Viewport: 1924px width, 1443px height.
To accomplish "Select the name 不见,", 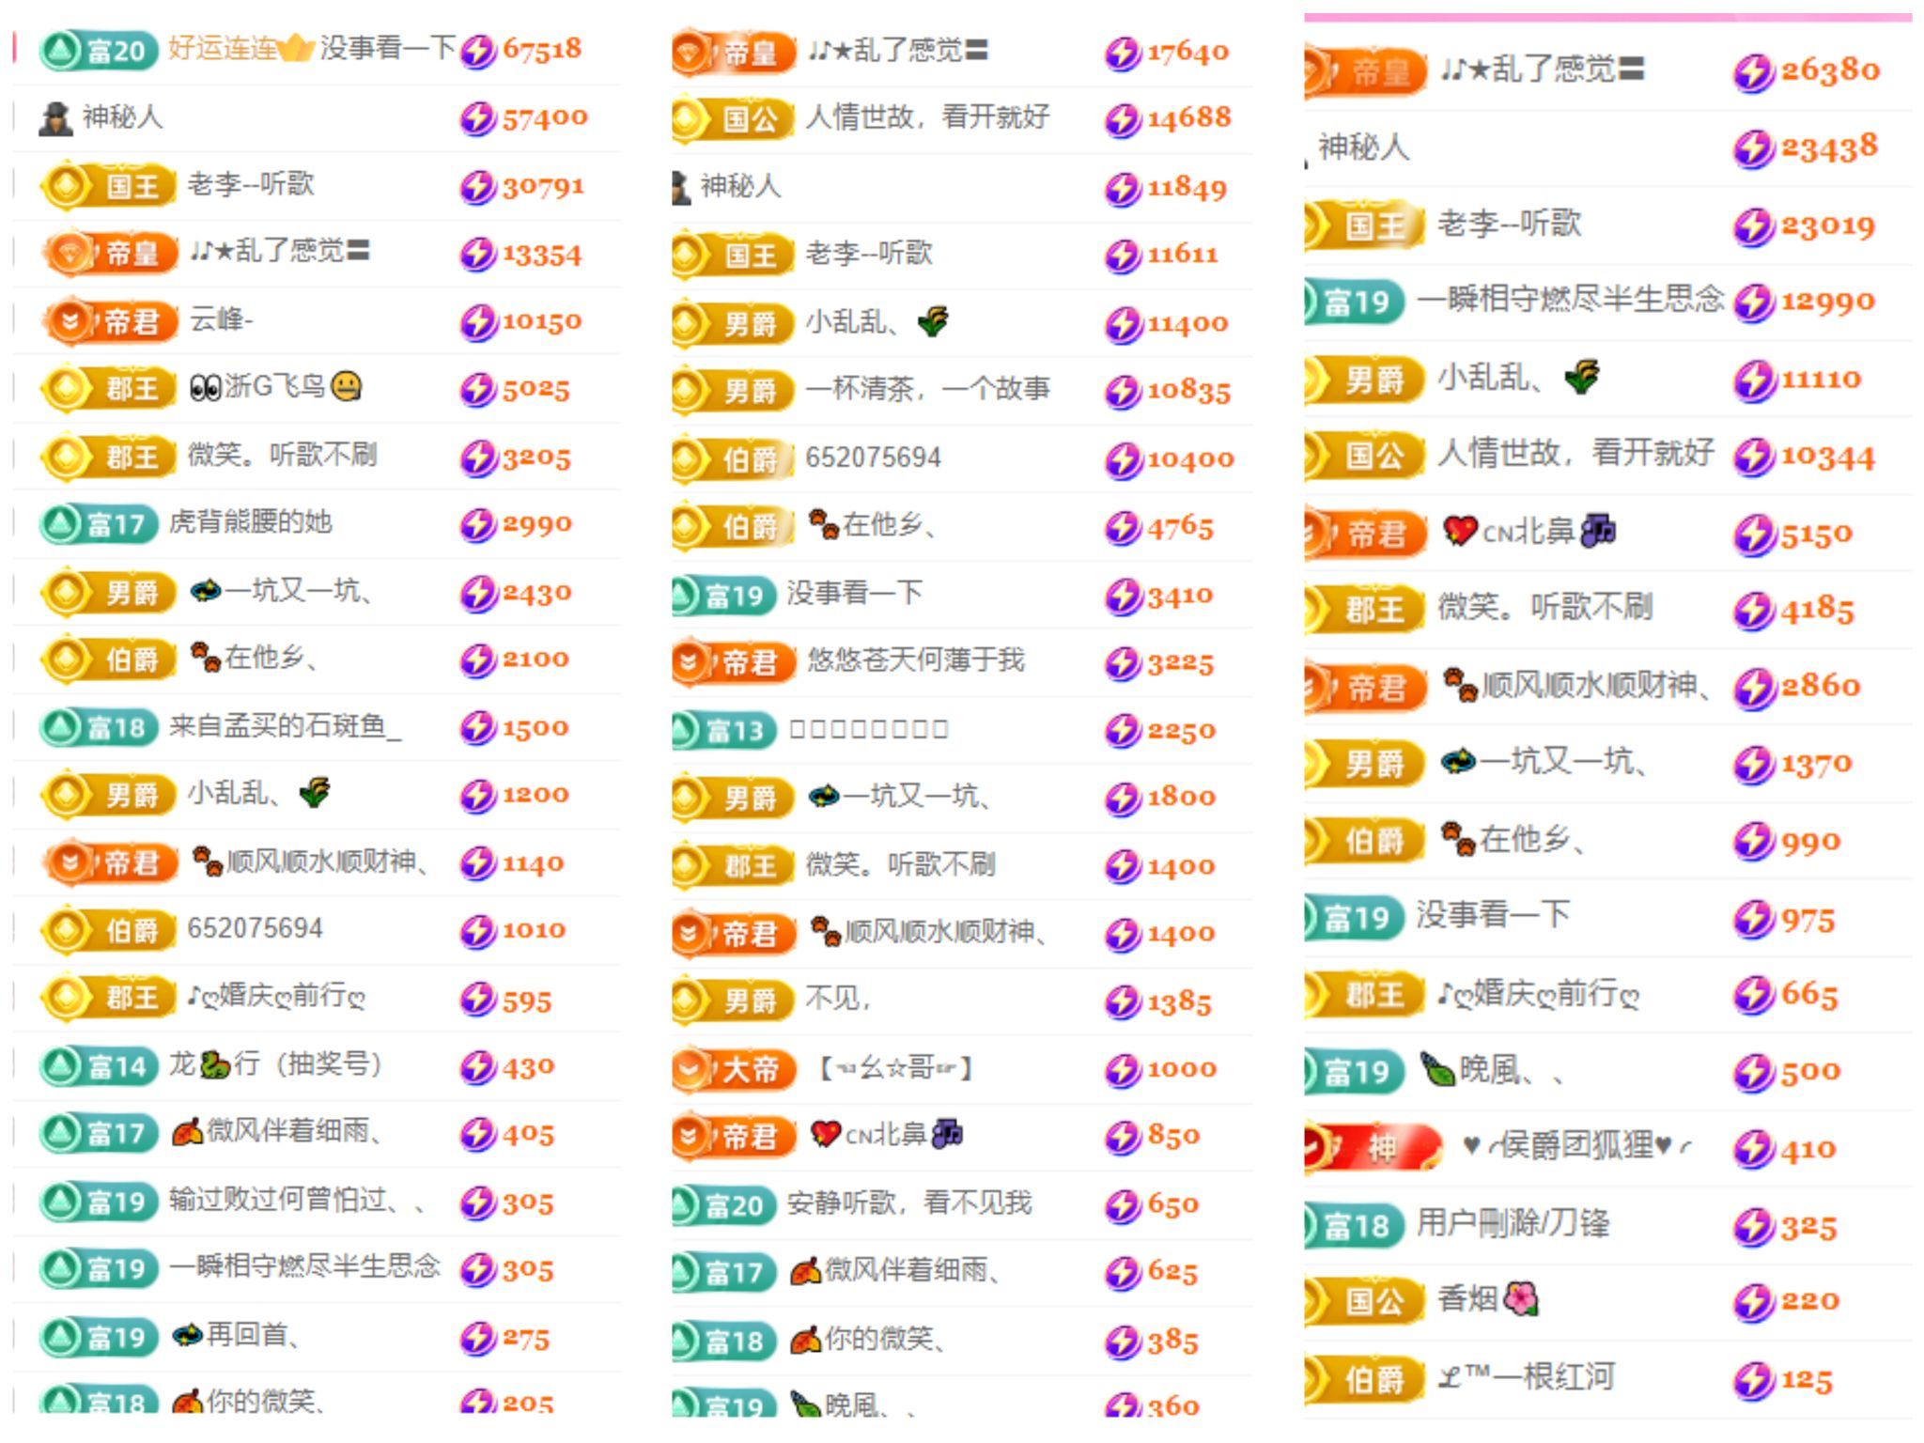I will (838, 998).
